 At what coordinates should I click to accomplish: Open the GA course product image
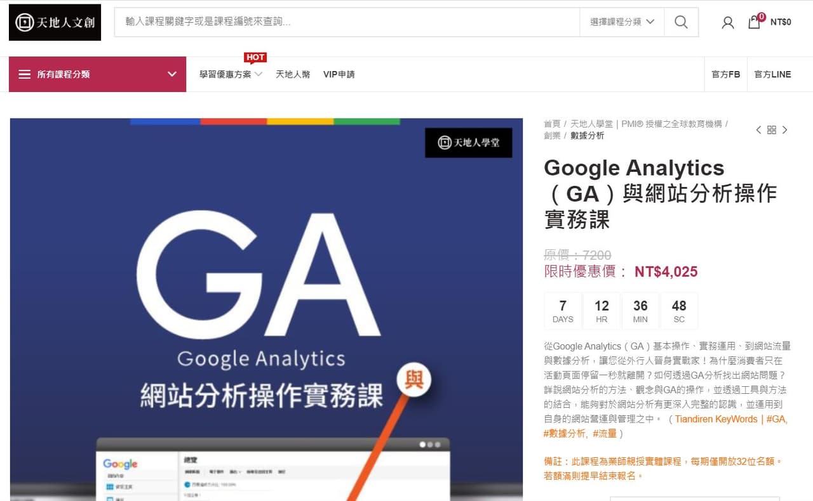click(266, 309)
